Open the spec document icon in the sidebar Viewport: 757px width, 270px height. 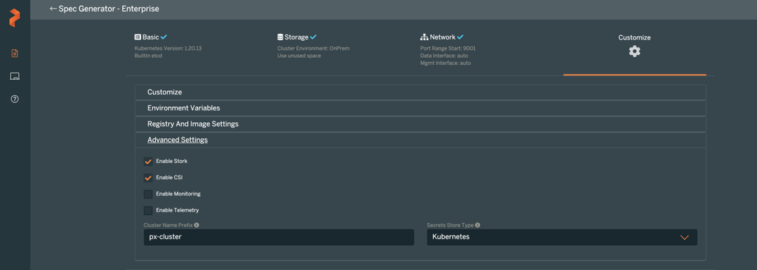(15, 53)
